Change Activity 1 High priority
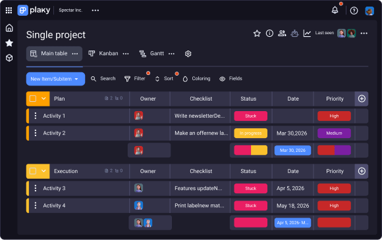The image size is (382, 240). pos(334,116)
